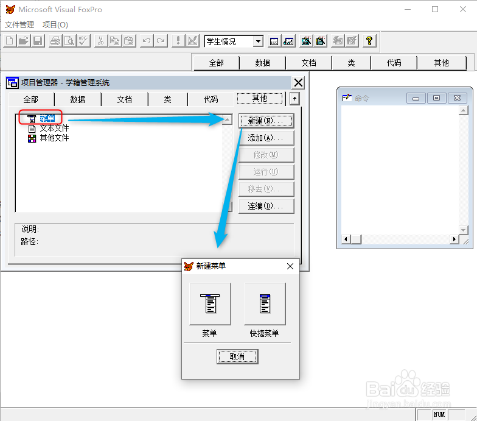Image resolution: width=477 pixels, height=421 pixels.
Task: Click the Form wizard toolbar icon
Action: (306, 41)
